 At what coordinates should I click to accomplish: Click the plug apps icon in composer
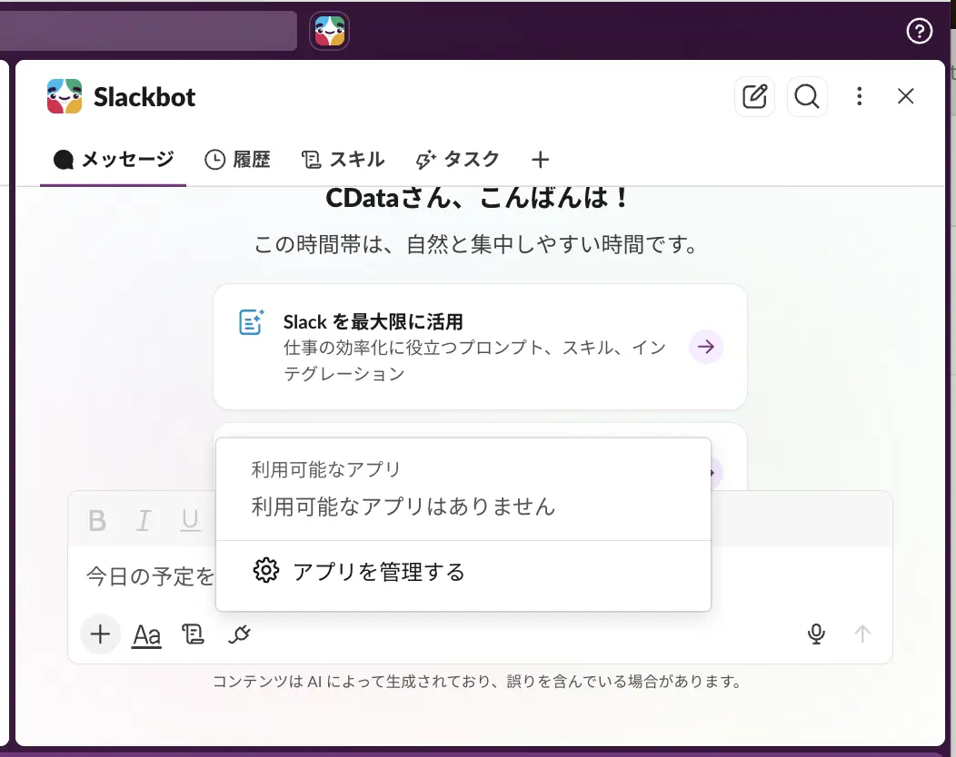240,634
